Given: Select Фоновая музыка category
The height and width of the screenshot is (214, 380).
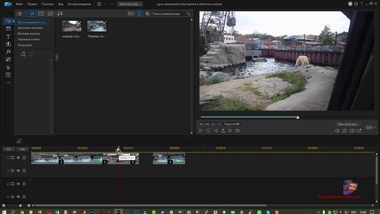Looking at the screenshot, I should click(28, 34).
